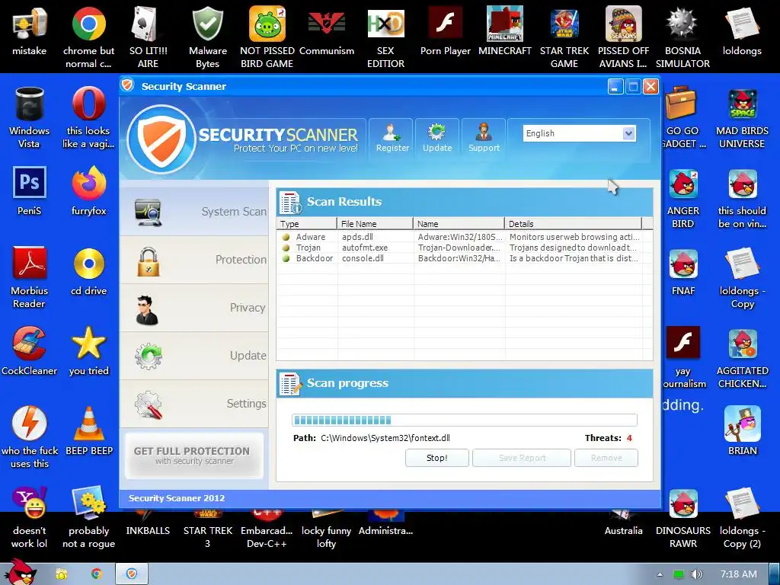Click the Get Full Protection button
Viewport: 780px width, 585px height.
tap(194, 456)
